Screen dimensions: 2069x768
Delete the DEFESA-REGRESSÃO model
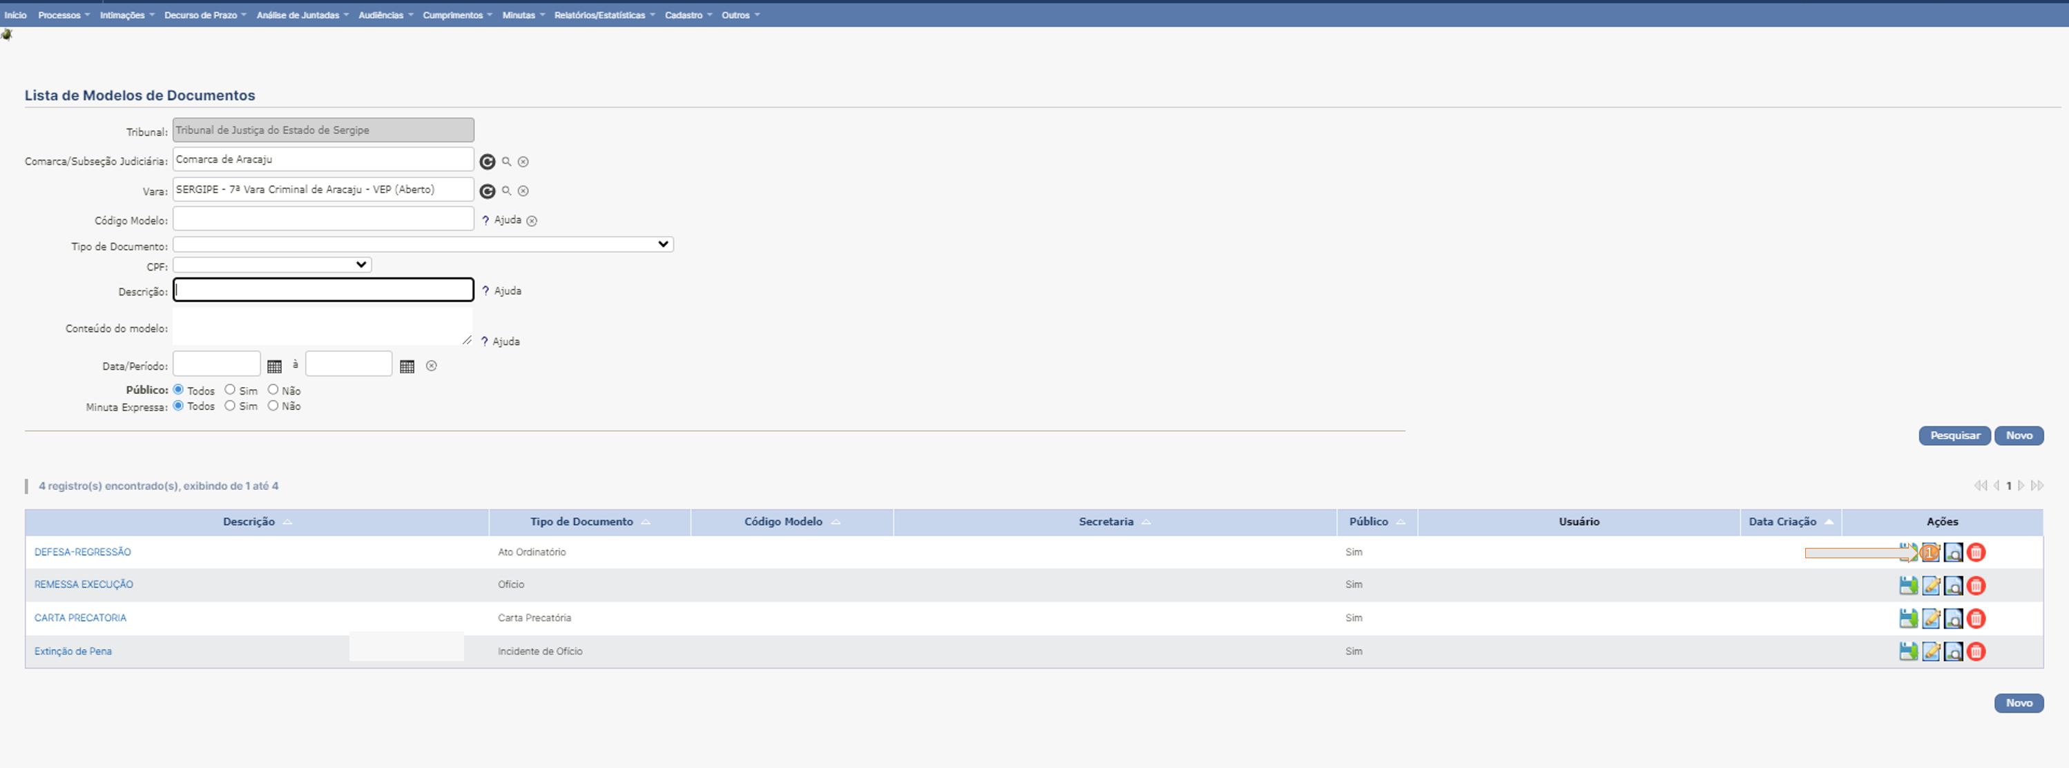[1976, 552]
